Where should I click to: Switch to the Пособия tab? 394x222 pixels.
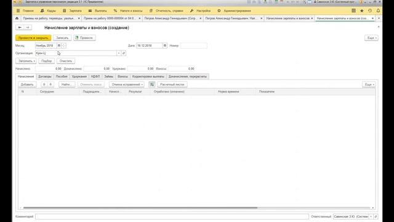62,76
